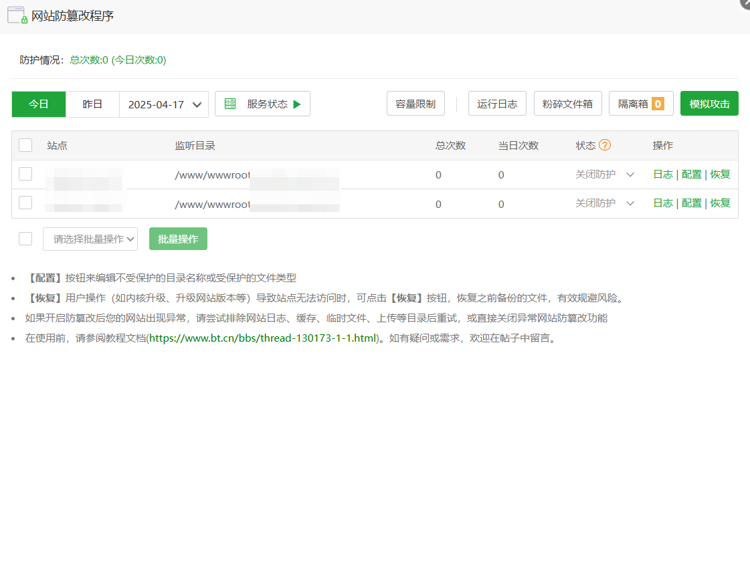Open the 2025-04-17 date picker
This screenshot has height=567, width=750.
coord(163,104)
